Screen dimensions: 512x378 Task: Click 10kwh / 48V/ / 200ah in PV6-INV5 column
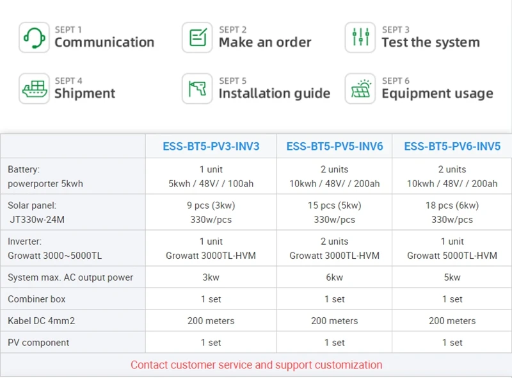click(x=452, y=184)
